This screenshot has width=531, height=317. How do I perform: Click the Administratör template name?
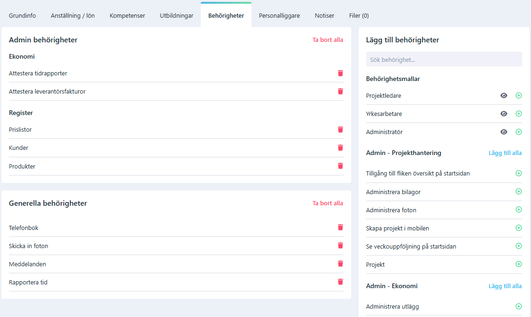point(384,132)
